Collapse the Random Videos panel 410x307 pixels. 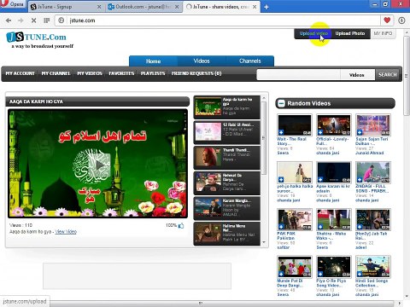click(x=281, y=103)
